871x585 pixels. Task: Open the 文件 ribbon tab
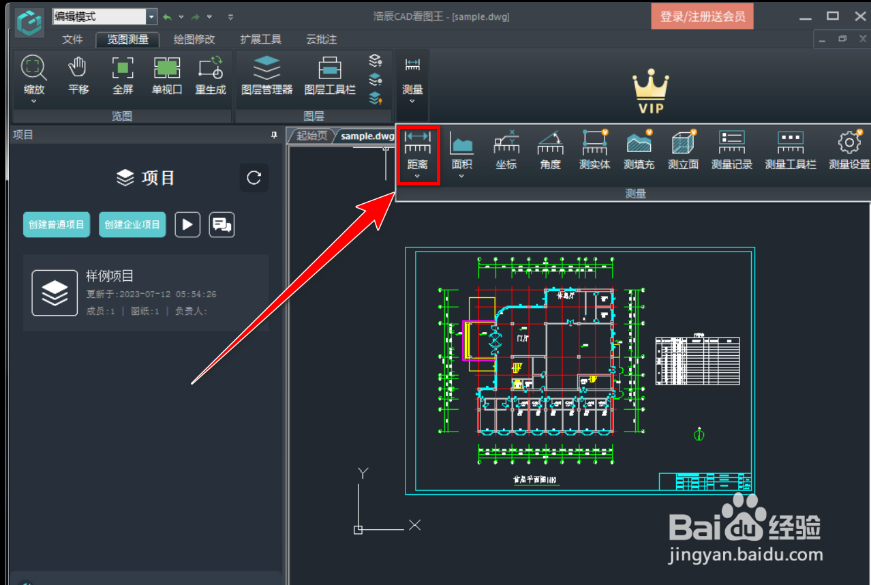[72, 40]
